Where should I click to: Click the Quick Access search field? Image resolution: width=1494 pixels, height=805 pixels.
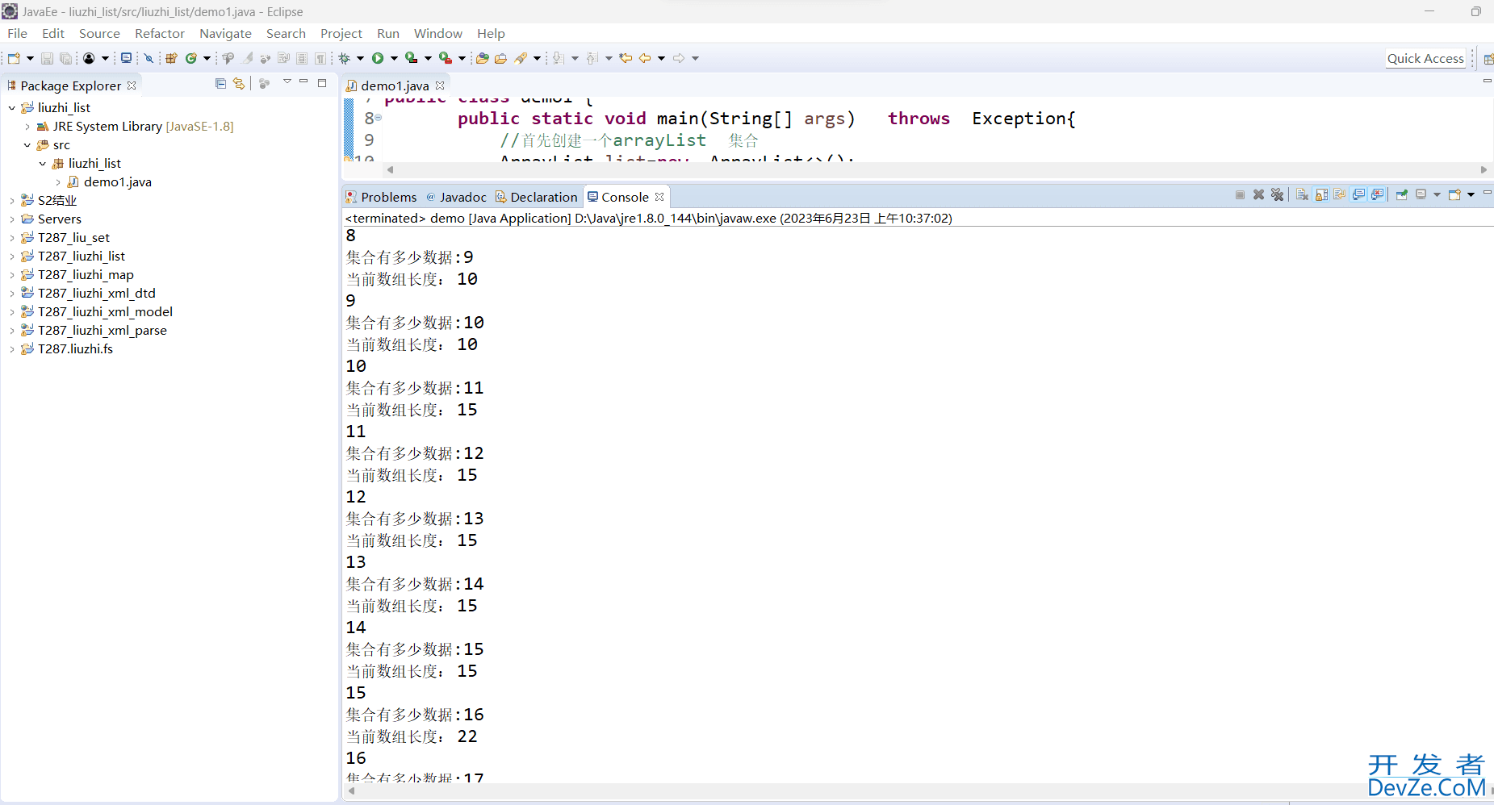(x=1425, y=59)
